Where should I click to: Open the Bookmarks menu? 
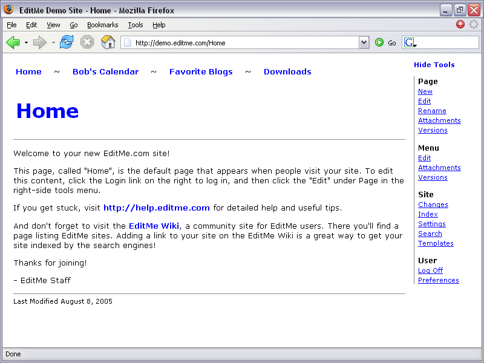(x=102, y=25)
